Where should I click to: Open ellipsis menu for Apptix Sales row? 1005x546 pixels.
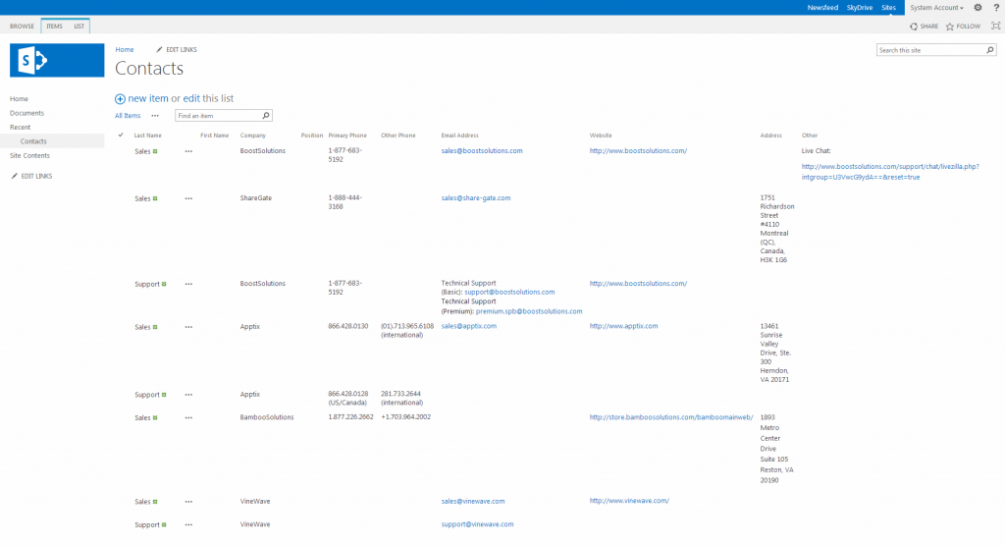(x=188, y=327)
